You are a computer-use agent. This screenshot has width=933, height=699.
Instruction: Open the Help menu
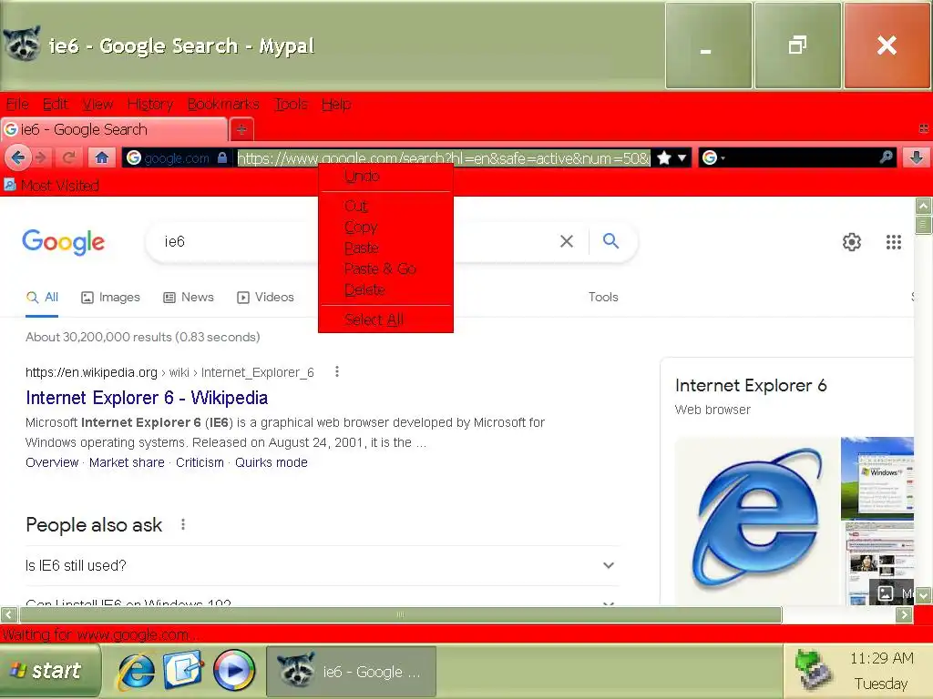(336, 104)
